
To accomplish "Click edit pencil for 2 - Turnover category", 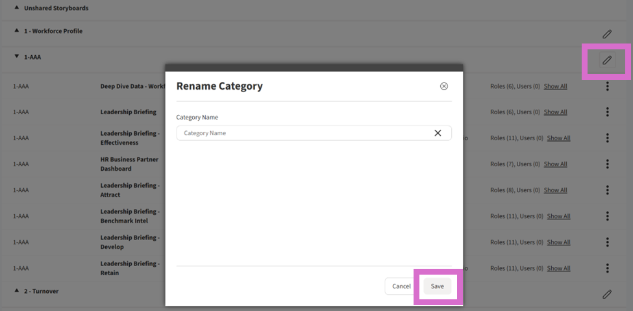I will (607, 294).
